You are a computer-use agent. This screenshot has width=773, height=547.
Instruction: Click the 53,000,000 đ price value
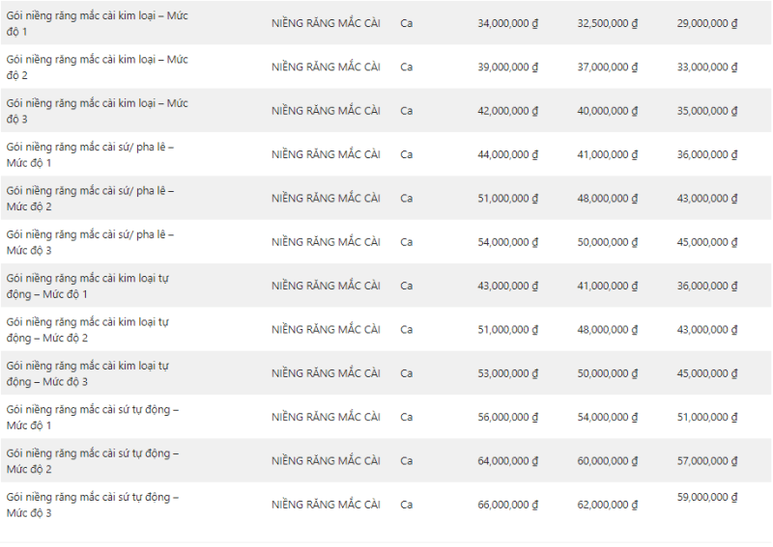click(507, 373)
